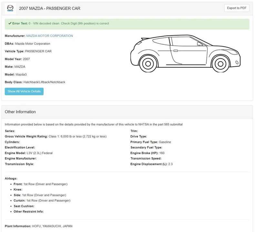Click the DBAs value 'Mazda Motor Corporation'
This screenshot has width=255, height=232.
(x=33, y=44)
